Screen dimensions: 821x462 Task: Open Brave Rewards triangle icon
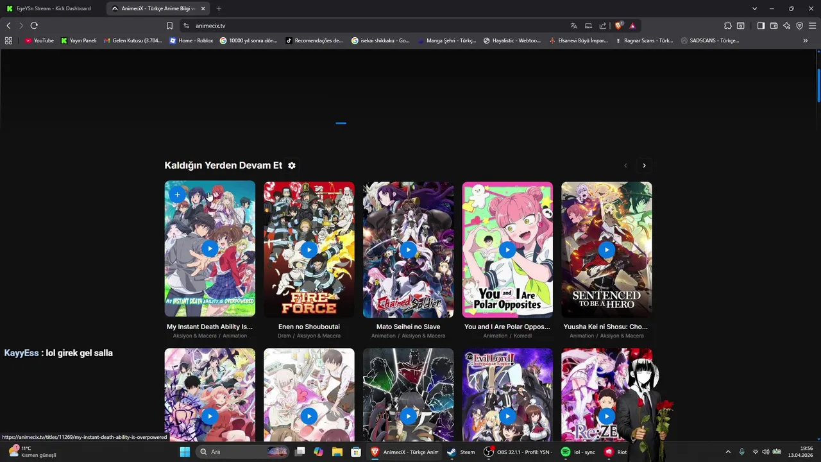click(x=632, y=26)
